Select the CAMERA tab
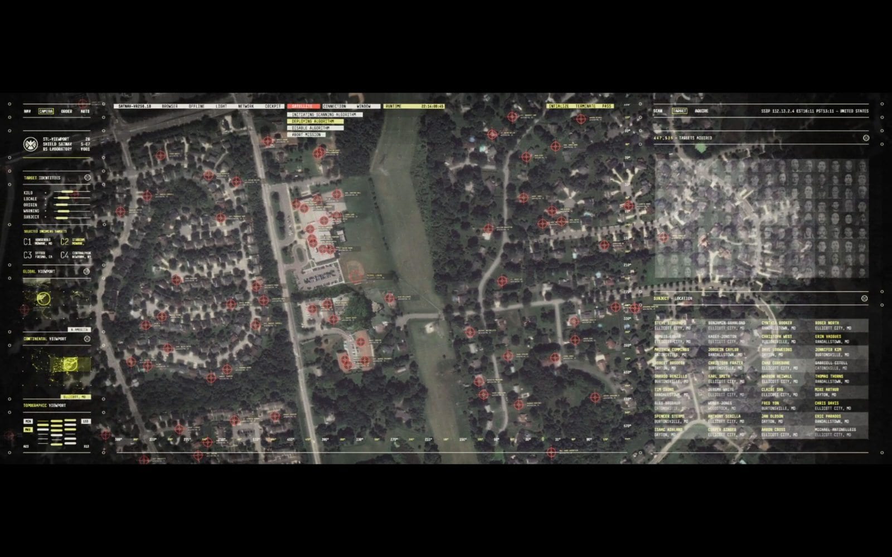Viewport: 892px width, 557px height. point(46,111)
